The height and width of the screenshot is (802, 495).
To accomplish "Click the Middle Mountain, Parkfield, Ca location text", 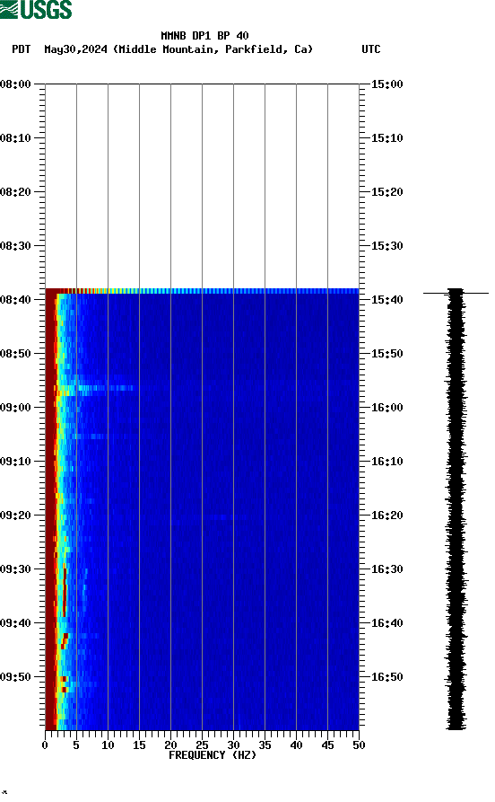I will (213, 49).
